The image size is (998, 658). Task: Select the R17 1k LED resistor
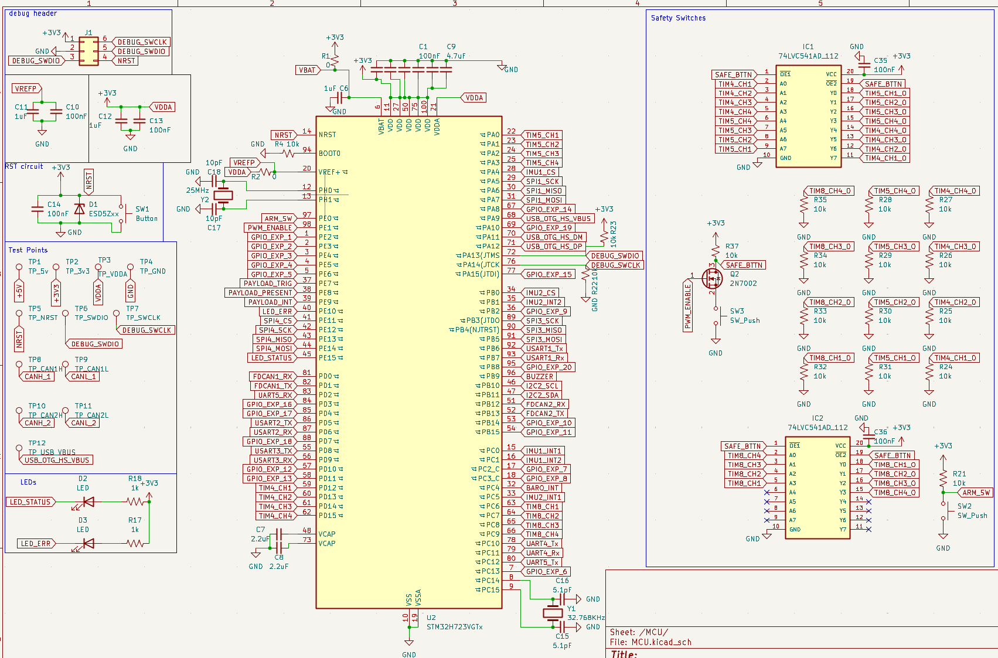tap(135, 544)
